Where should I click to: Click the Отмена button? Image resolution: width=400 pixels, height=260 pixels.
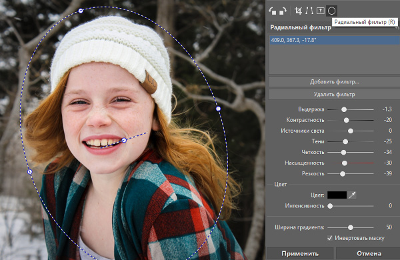(x=369, y=253)
